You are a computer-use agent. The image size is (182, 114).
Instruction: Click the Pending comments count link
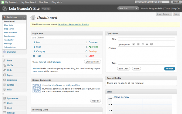(93, 51)
